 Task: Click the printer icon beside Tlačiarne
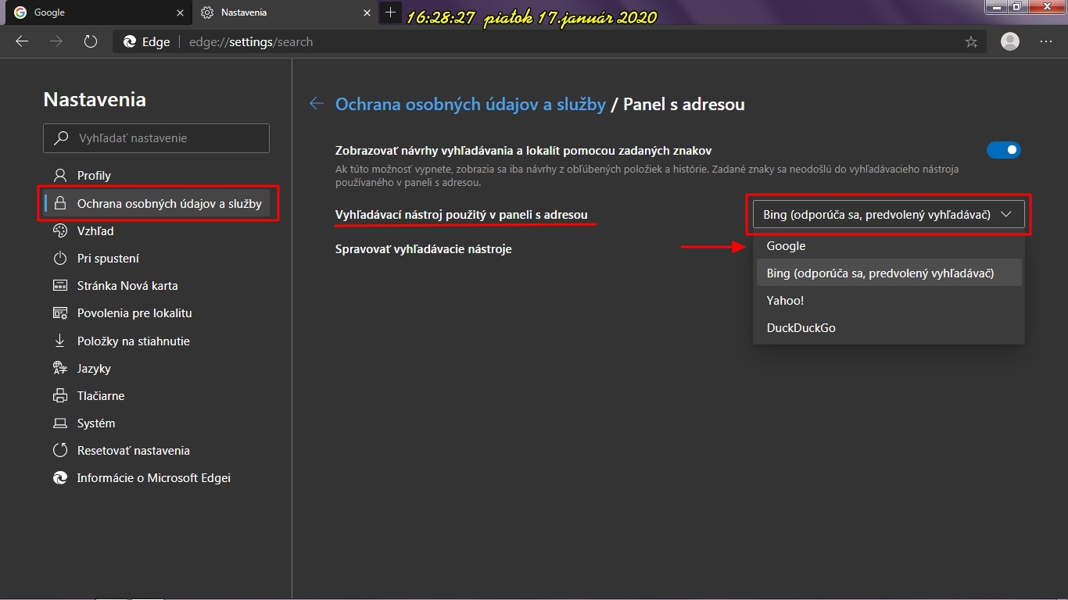coord(60,395)
